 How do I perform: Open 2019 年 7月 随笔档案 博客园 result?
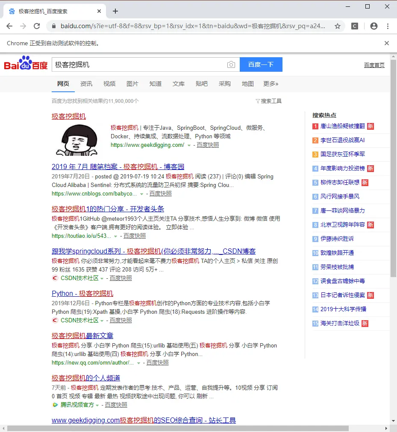pos(118,166)
